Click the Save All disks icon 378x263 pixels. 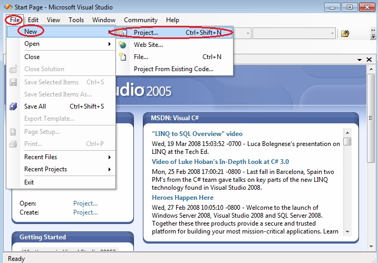tap(13, 106)
